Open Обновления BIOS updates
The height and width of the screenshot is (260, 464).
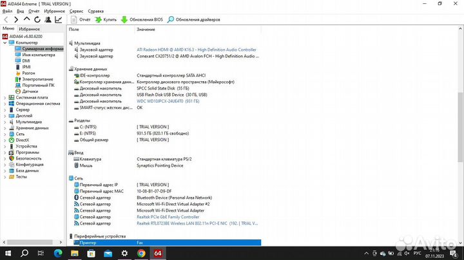click(x=142, y=20)
